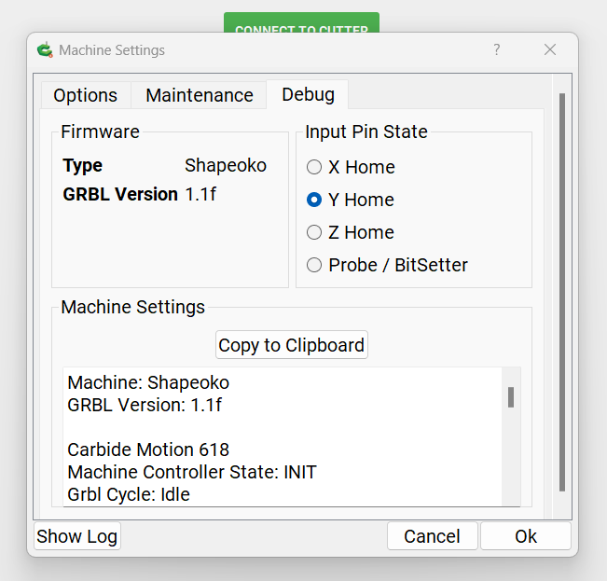Click the Carbide Motion icon in title bar

tap(44, 50)
